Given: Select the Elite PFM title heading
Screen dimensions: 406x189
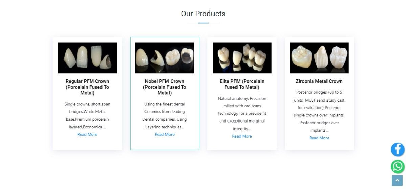Looking at the screenshot, I should (x=242, y=84).
